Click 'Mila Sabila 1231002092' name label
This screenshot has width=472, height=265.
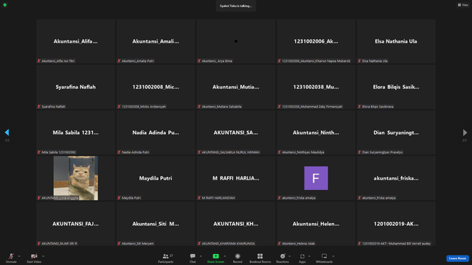[59, 152]
